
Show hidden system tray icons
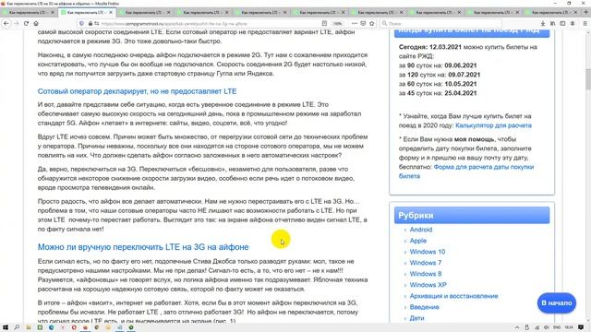[517, 327]
